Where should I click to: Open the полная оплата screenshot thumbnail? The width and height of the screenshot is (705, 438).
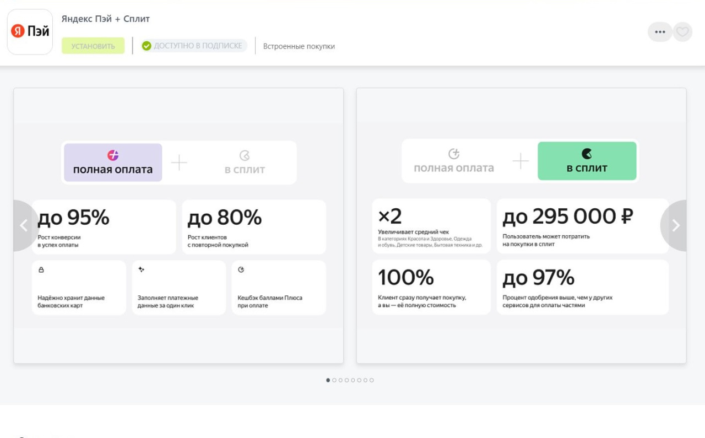178,225
